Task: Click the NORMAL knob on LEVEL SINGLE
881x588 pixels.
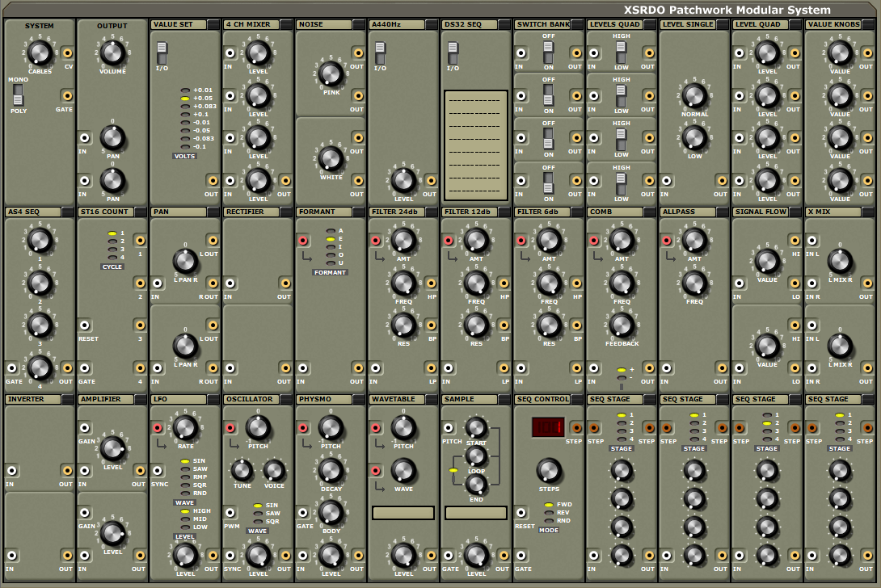Action: pyautogui.click(x=694, y=96)
